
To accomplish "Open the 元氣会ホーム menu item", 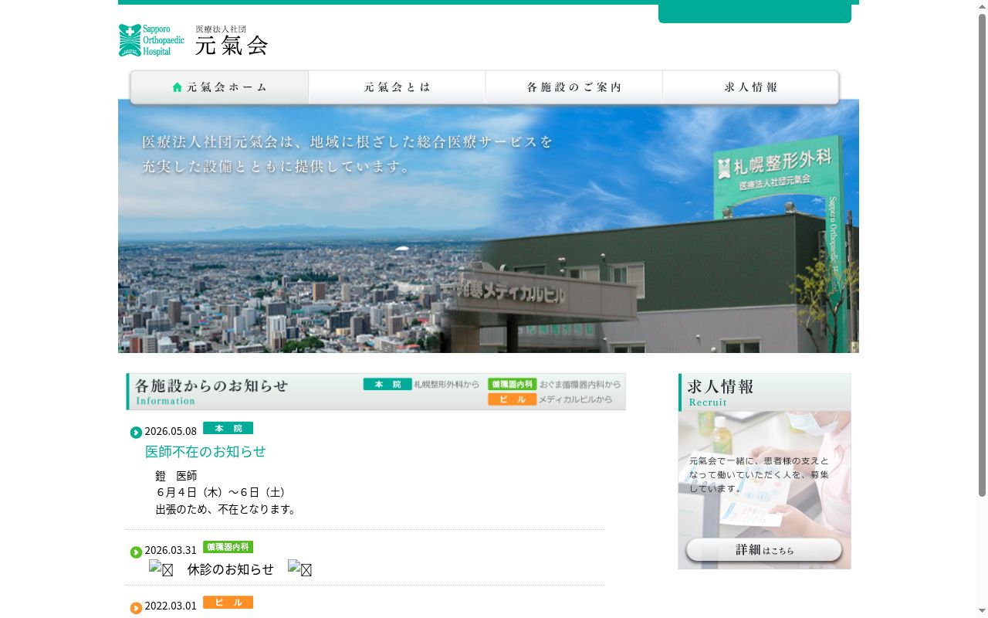I will click(x=220, y=87).
